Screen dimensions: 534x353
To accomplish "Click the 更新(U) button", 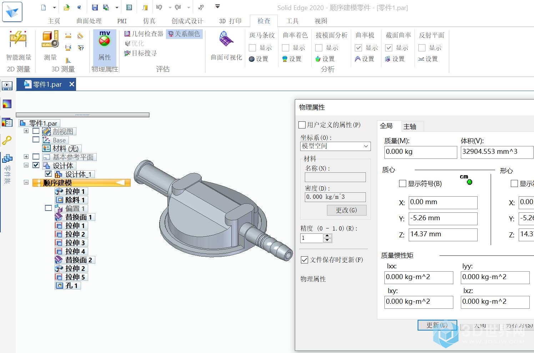I will [437, 325].
